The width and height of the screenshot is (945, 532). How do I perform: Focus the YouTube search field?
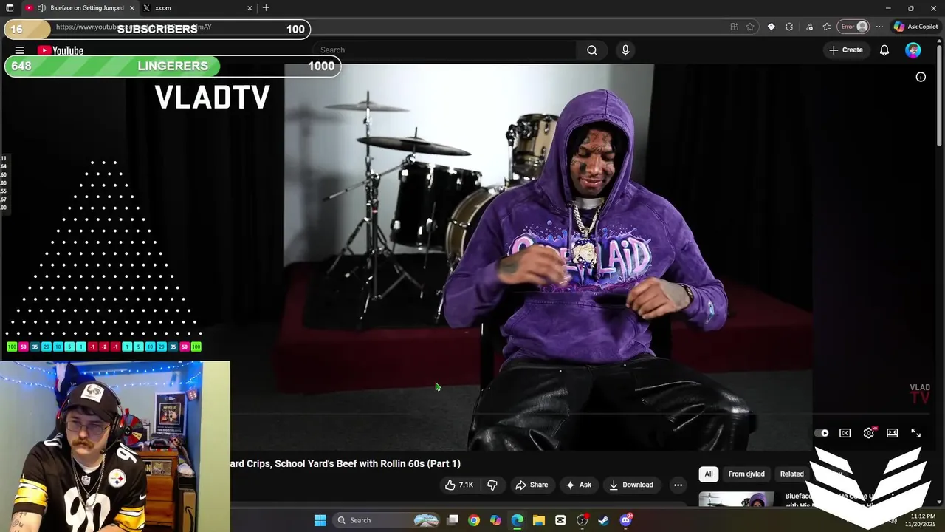click(444, 50)
